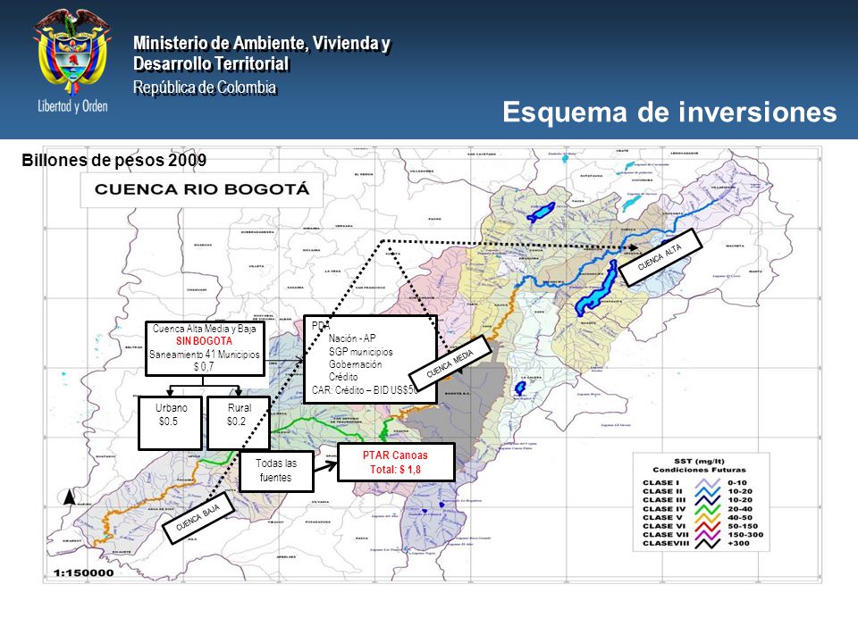858x643 pixels.
Task: Click 'SGP municipios' line
Action: click(360, 352)
